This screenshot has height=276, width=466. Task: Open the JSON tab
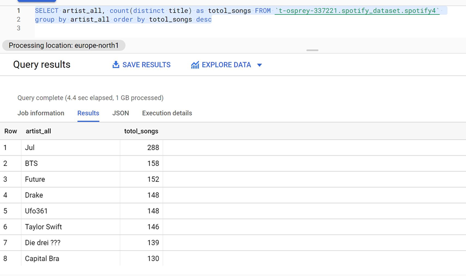click(x=121, y=113)
